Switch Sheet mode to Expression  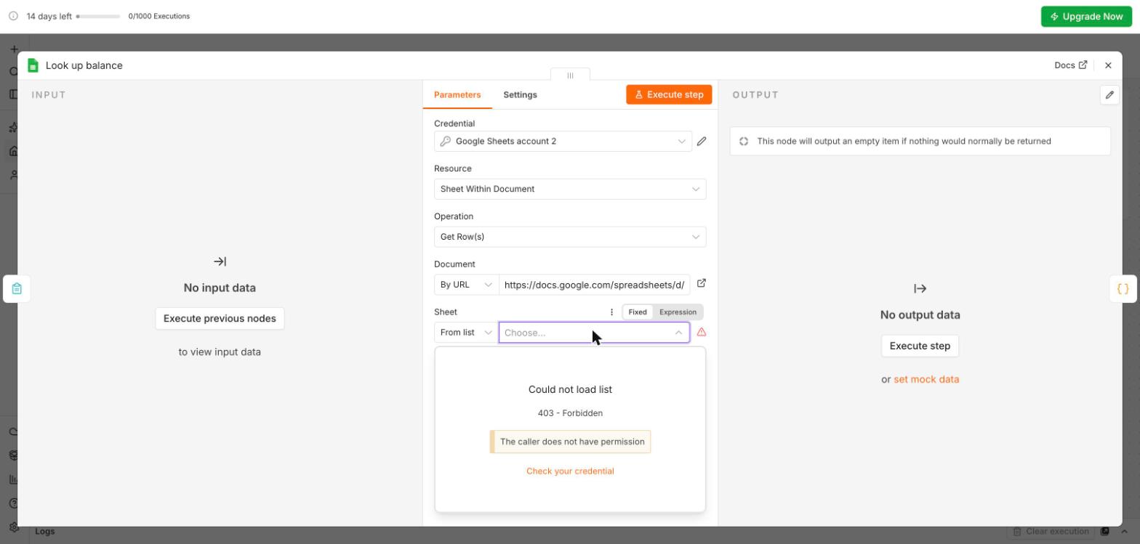(678, 312)
